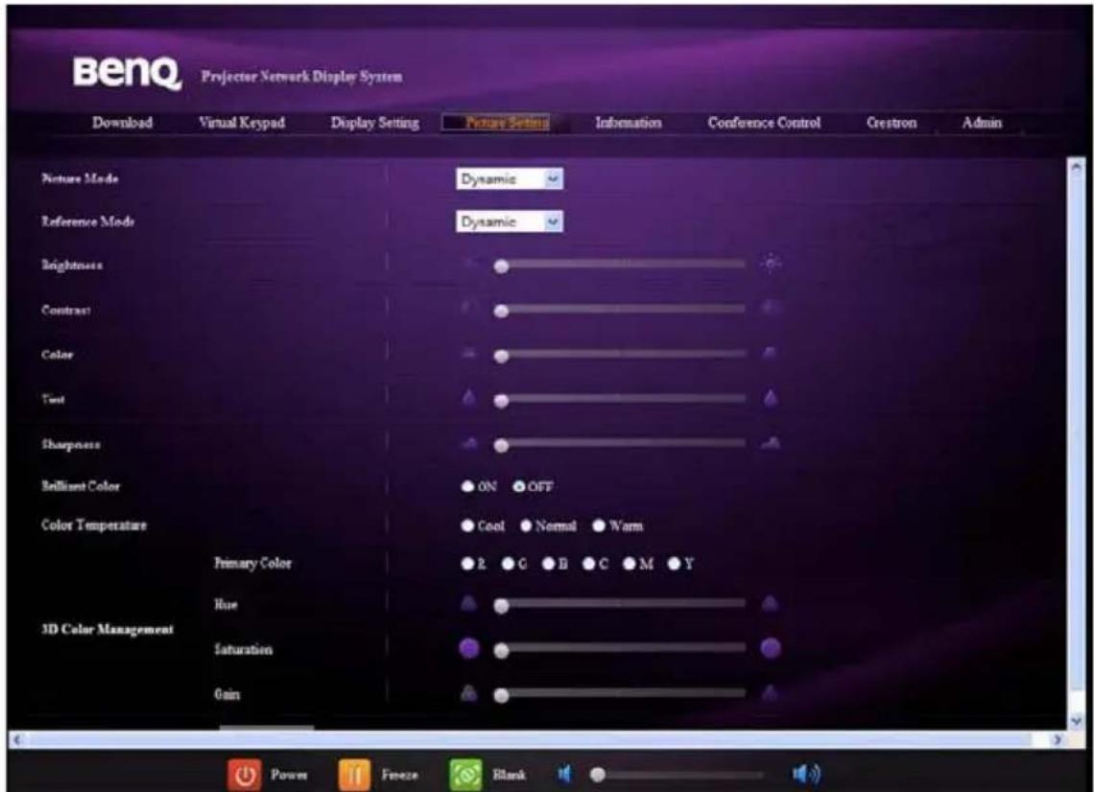This screenshot has width=1094, height=792.
Task: Open the Conference Control tab
Action: tap(764, 123)
